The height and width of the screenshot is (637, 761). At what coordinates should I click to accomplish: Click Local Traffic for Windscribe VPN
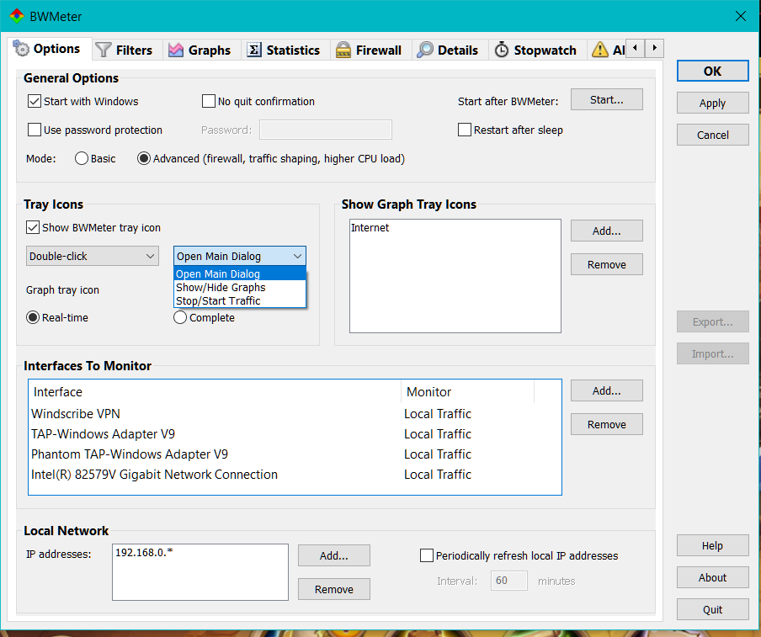(x=437, y=414)
